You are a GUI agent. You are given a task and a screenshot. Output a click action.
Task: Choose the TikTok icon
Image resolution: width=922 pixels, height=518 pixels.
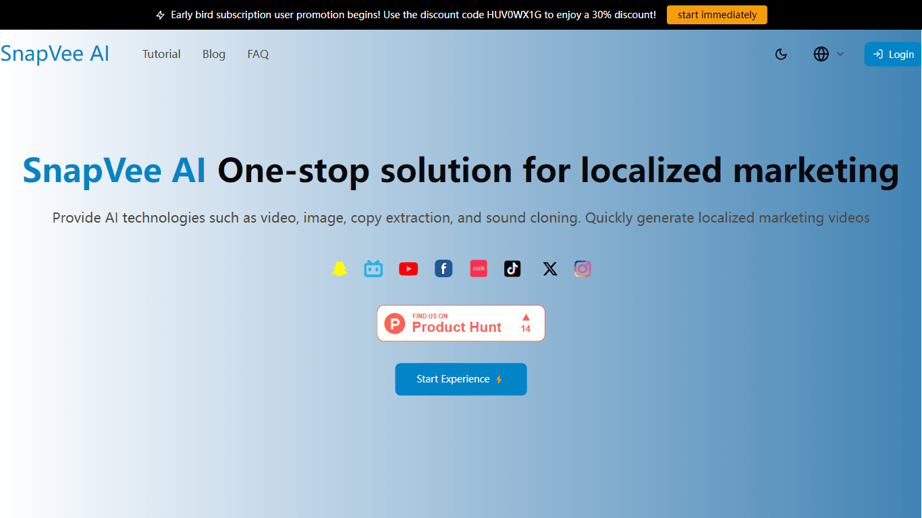pyautogui.click(x=512, y=268)
